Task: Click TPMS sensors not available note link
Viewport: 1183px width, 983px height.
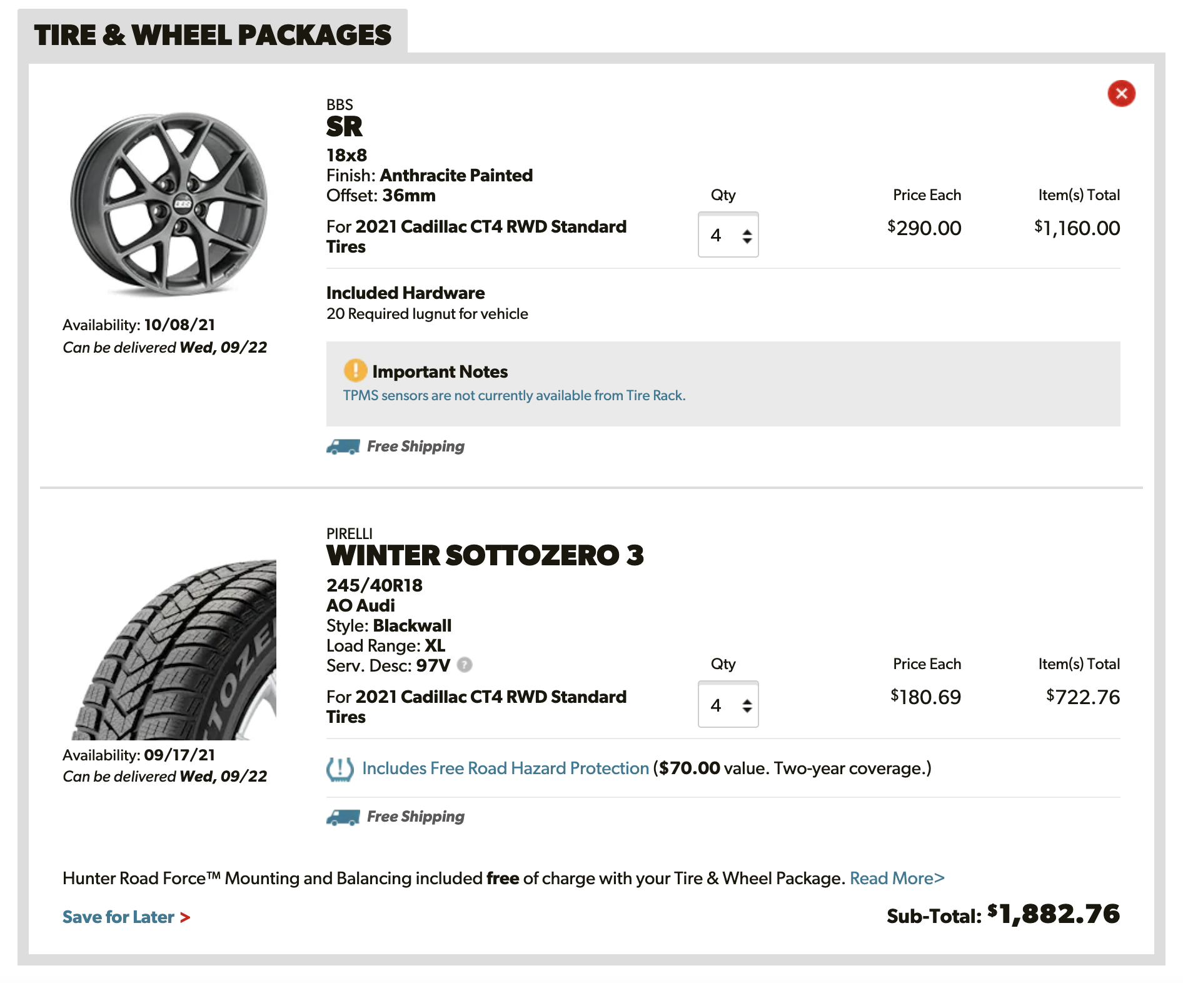Action: [514, 396]
